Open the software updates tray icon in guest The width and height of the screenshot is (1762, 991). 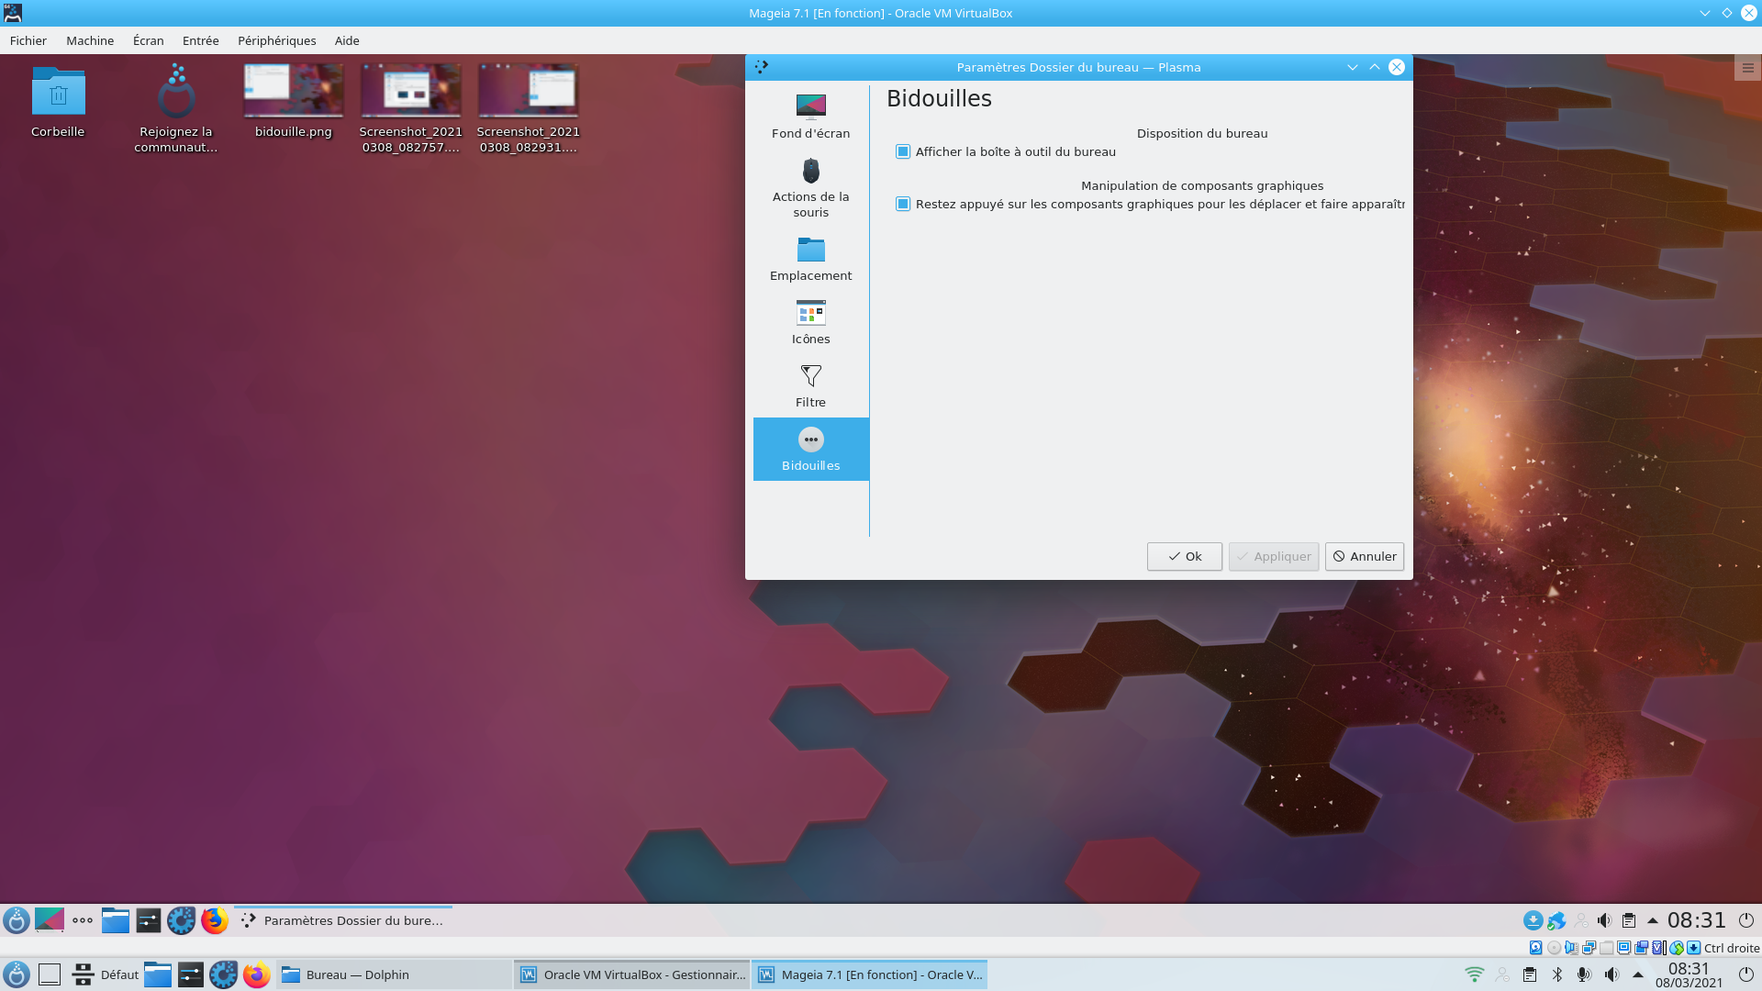1533,920
